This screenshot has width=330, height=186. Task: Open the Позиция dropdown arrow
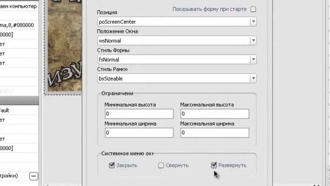(x=253, y=22)
